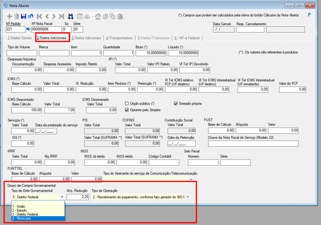Click the add new record plus icon
The image size is (321, 225).
click(x=10, y=16)
